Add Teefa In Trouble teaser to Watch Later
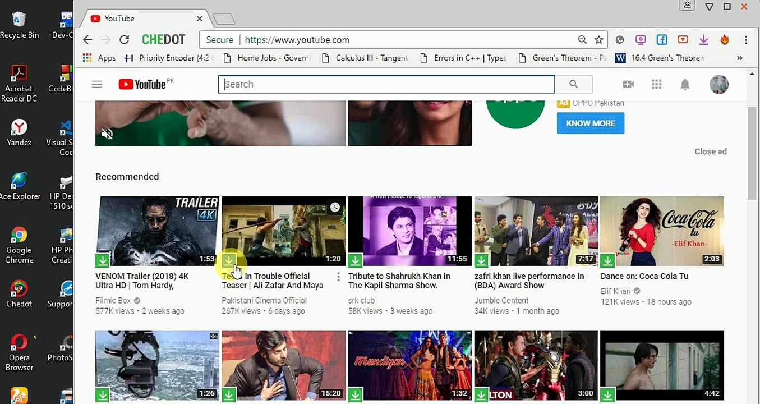760x404 pixels. point(335,208)
